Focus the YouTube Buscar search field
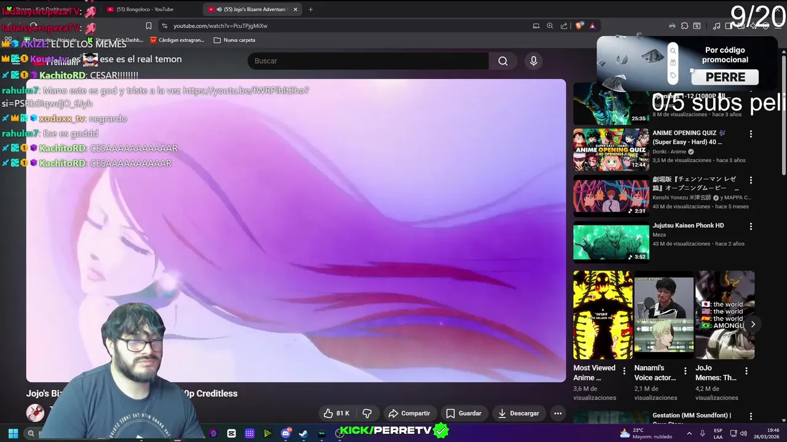This screenshot has width=787, height=442. click(368, 61)
